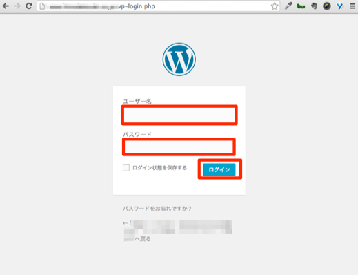The image size is (358, 275).
Task: Tick the ログイン状態を保存する checkbox
Action: [126, 168]
